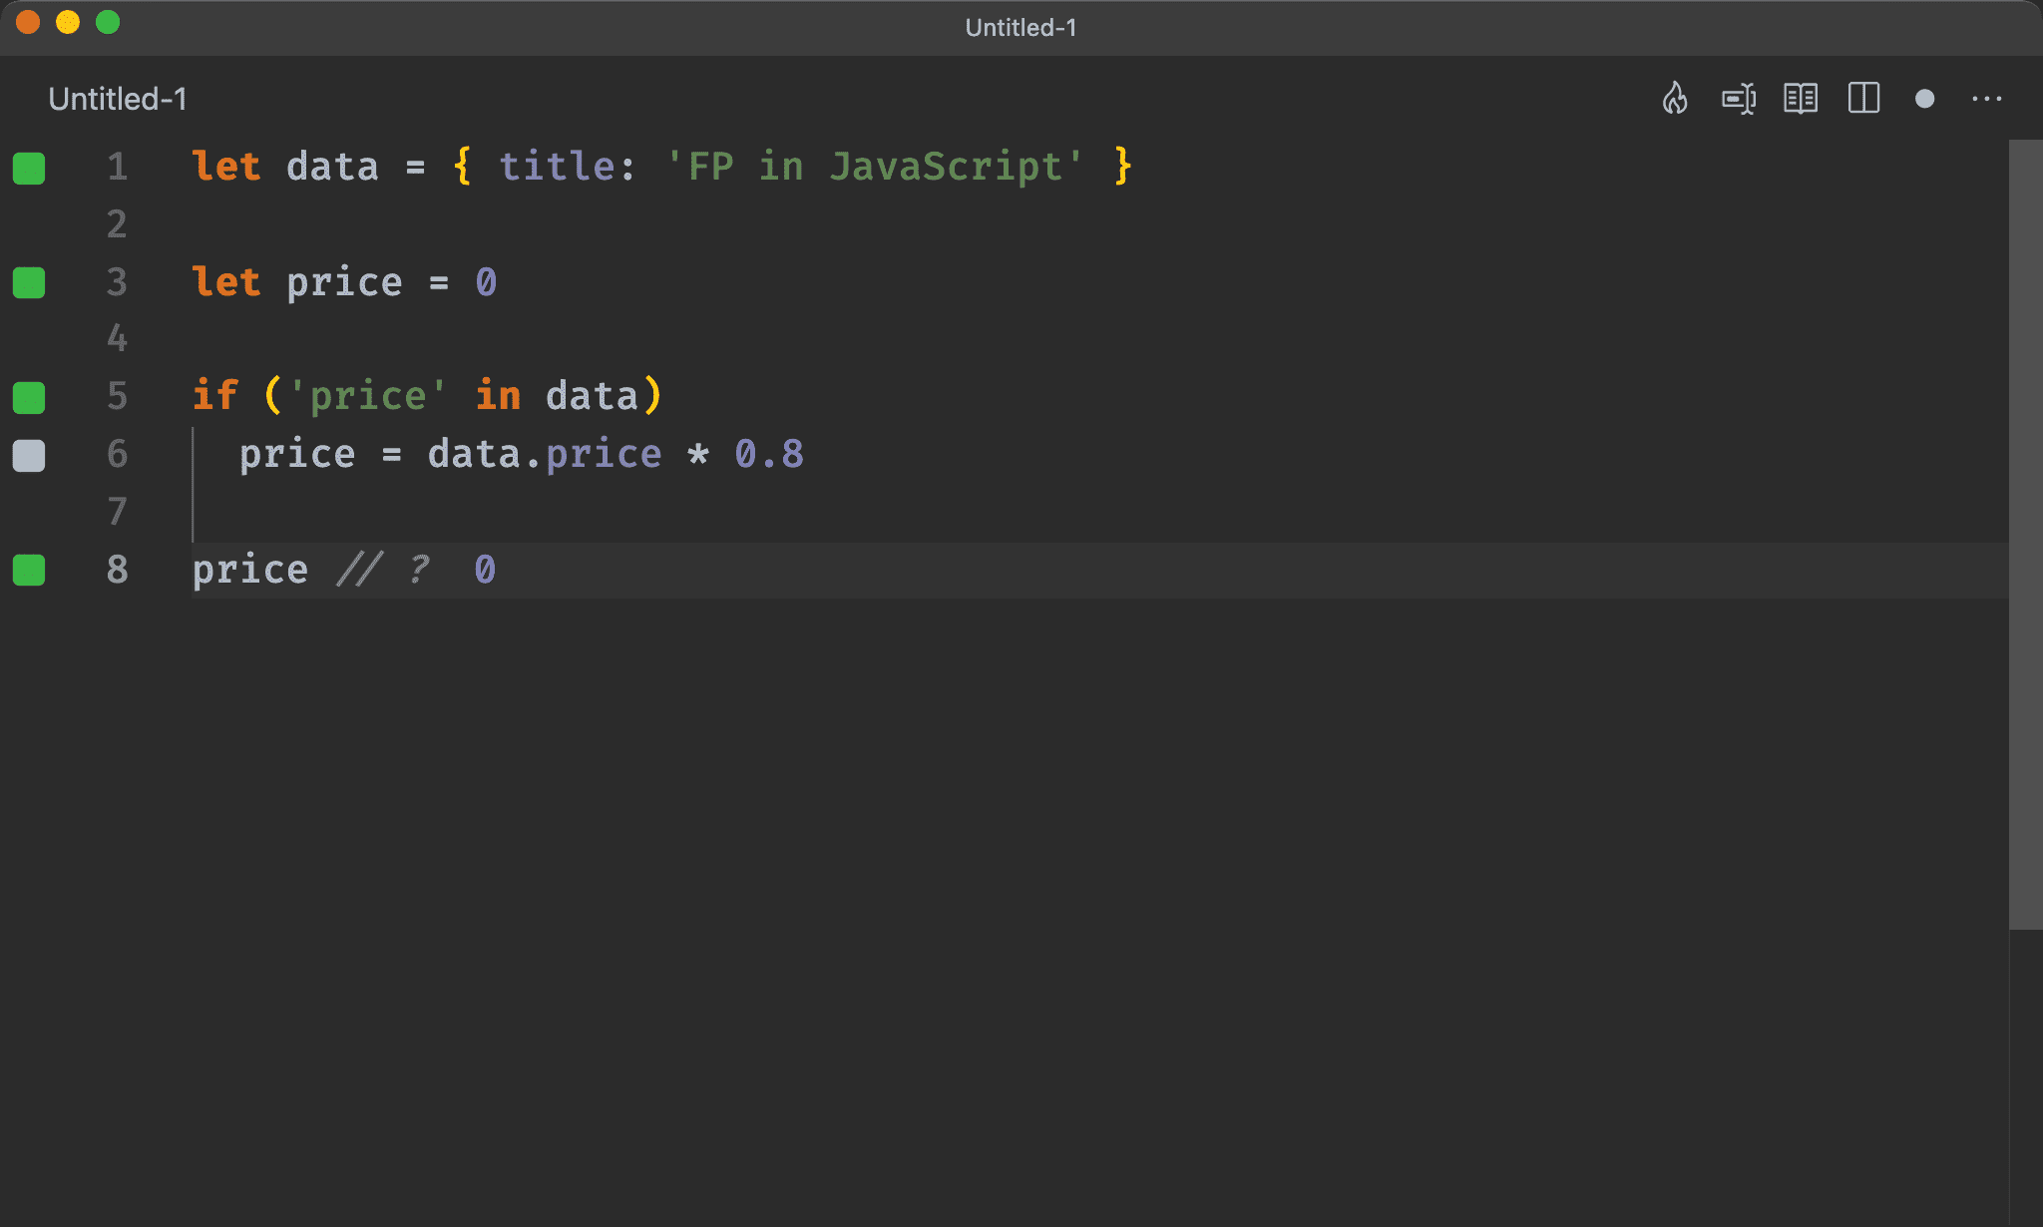
Task: Split the editor with the split icon
Action: pyautogui.click(x=1863, y=99)
